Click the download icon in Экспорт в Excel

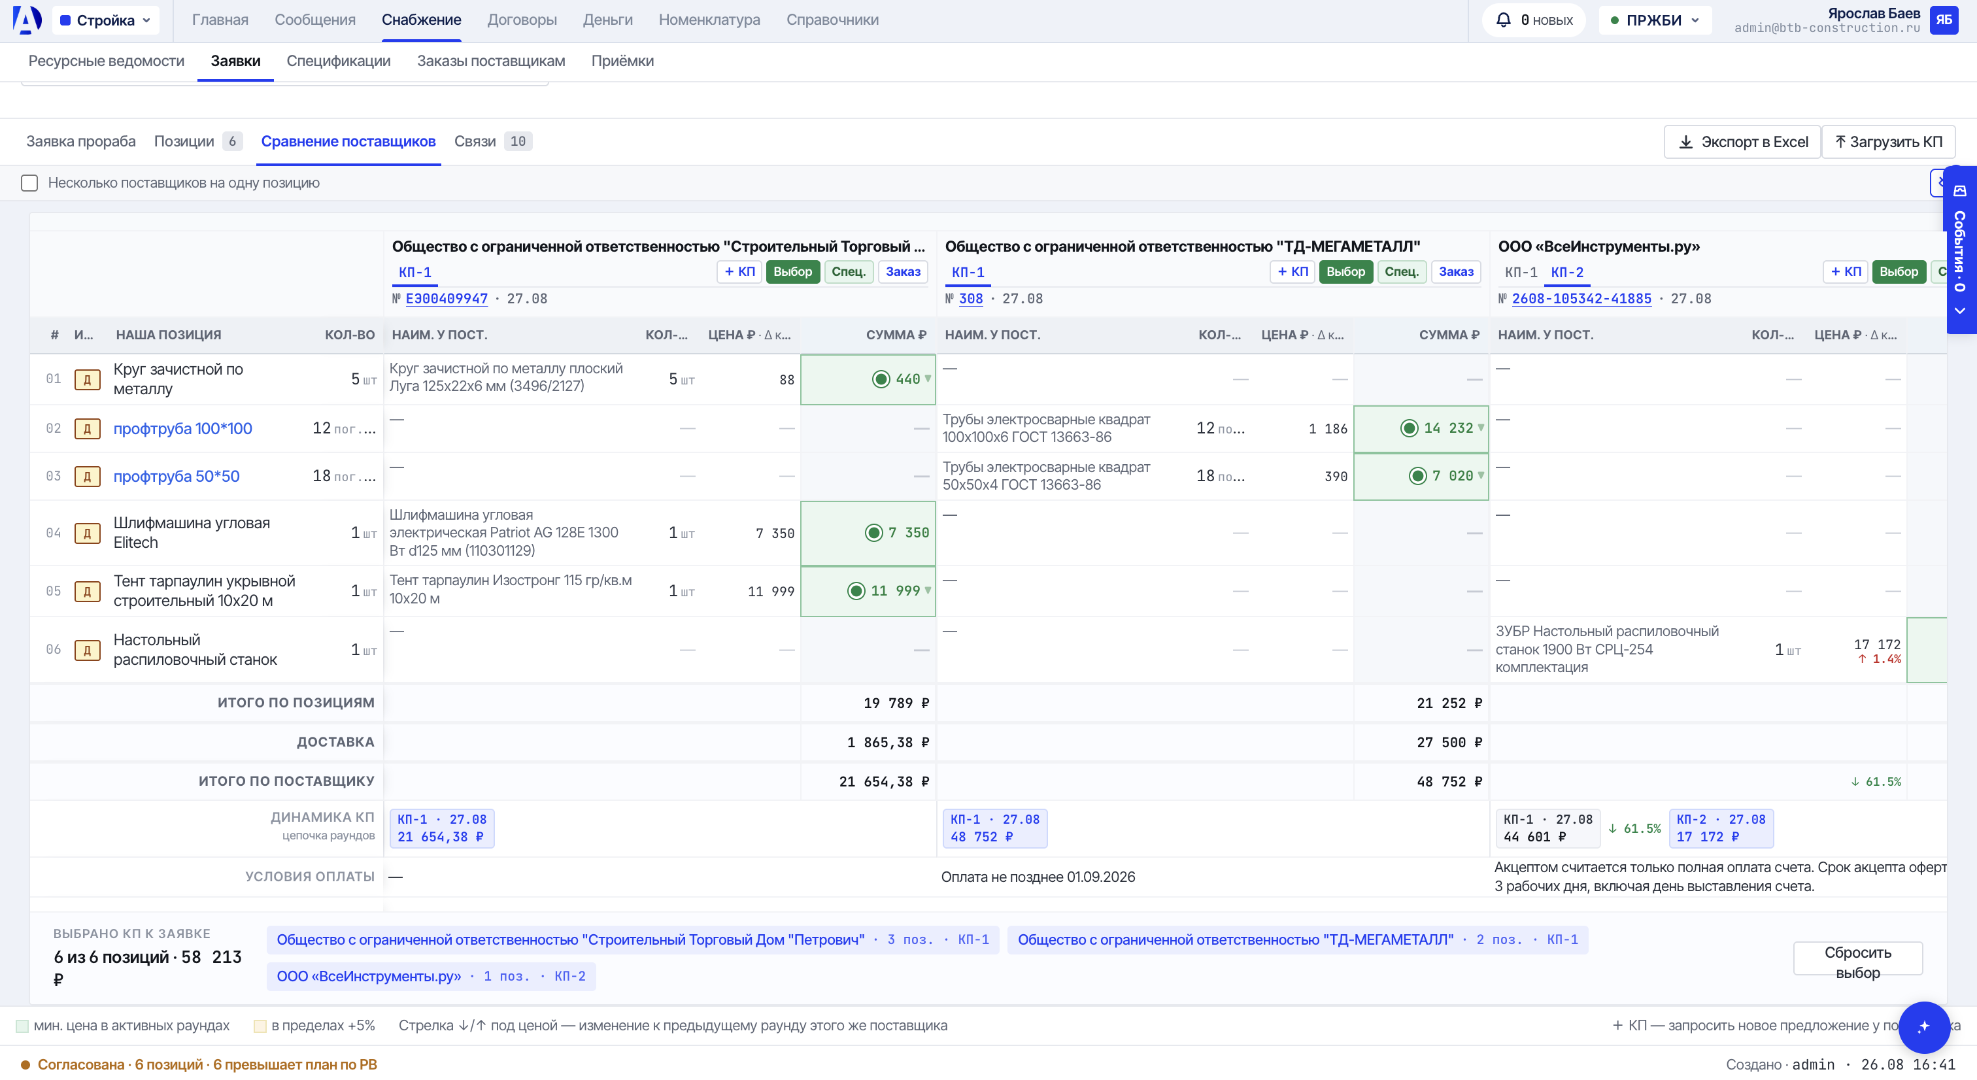point(1685,142)
